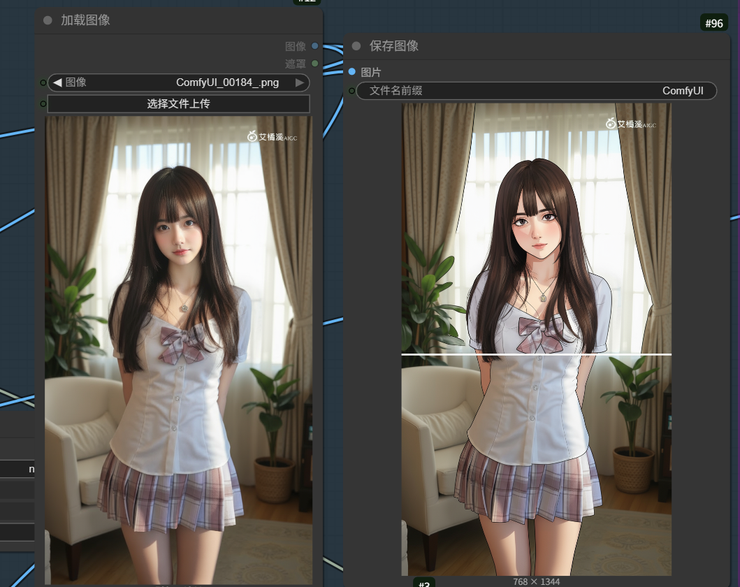Select next image with right arrow
The image size is (740, 587).
(x=300, y=82)
